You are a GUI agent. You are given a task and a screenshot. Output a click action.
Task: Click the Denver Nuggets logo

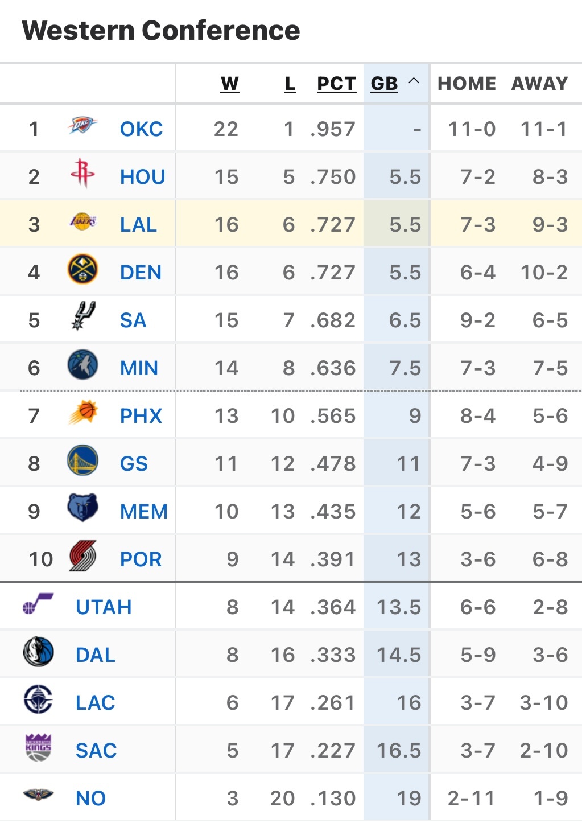[x=82, y=269]
